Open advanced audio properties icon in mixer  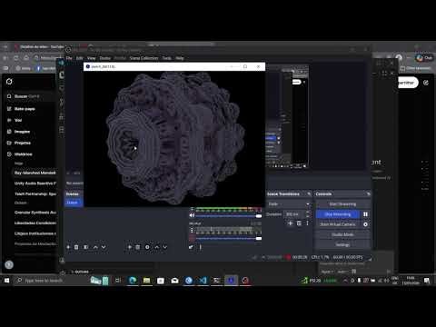[x=191, y=247]
